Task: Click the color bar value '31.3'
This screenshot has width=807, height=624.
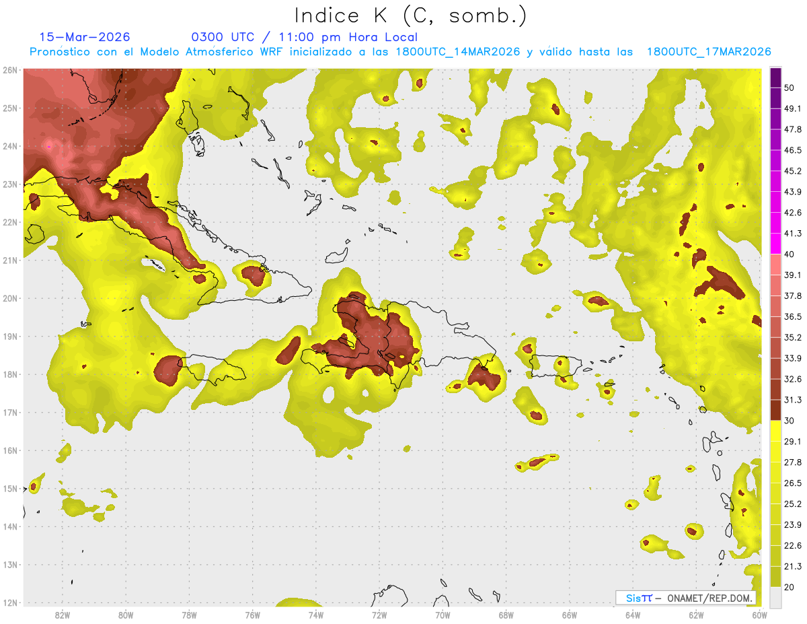Action: click(x=792, y=400)
